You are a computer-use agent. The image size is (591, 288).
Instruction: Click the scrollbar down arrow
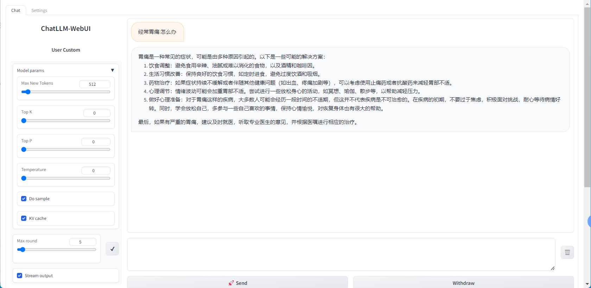pos(587,284)
